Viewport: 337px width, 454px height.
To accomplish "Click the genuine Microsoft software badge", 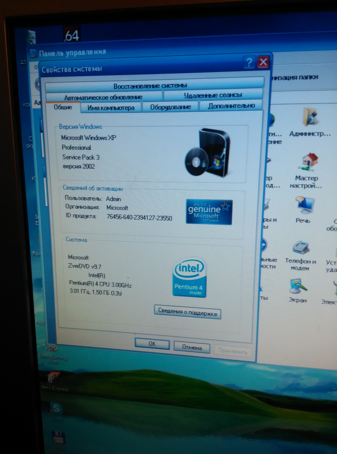I will 209,212.
